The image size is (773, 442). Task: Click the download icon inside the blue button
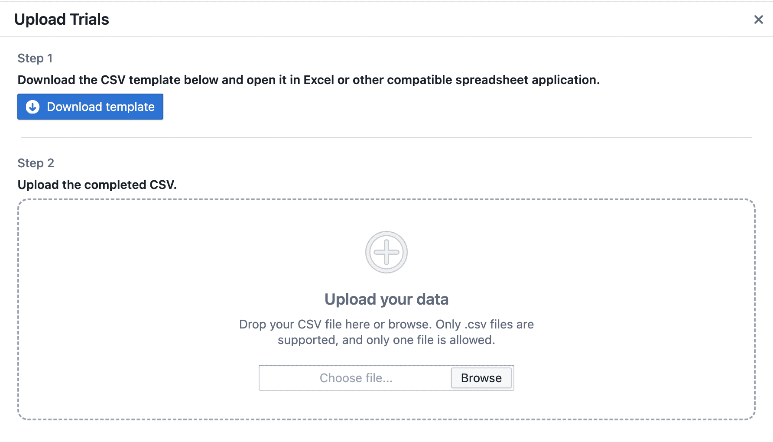(32, 107)
